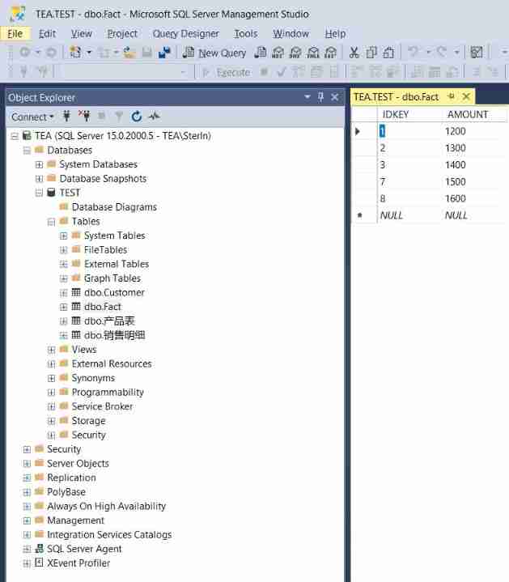Select the SQL Server Agent node

[x=84, y=549]
